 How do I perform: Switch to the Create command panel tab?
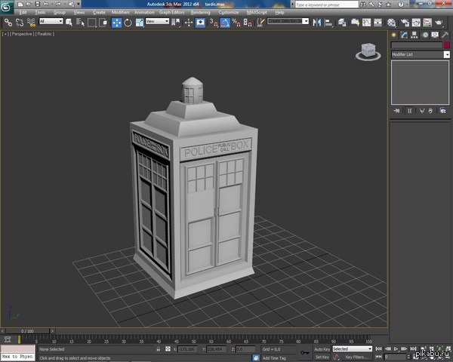click(393, 35)
